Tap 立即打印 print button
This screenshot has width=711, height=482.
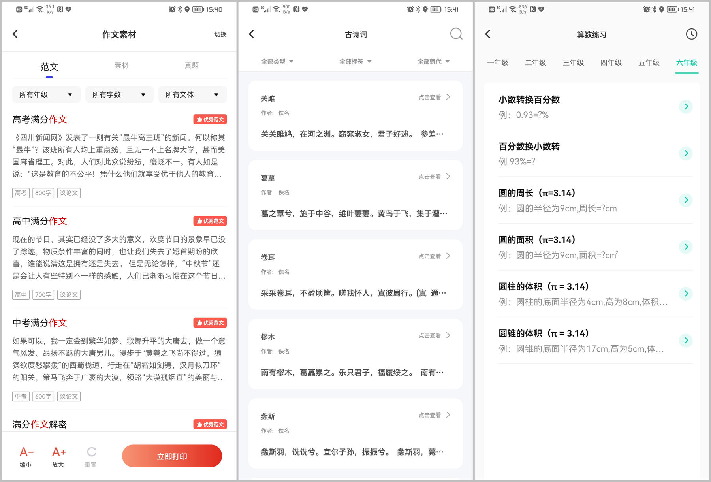point(172,456)
